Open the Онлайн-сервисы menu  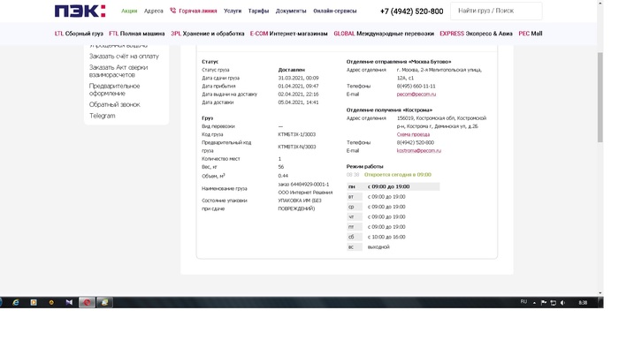click(335, 11)
